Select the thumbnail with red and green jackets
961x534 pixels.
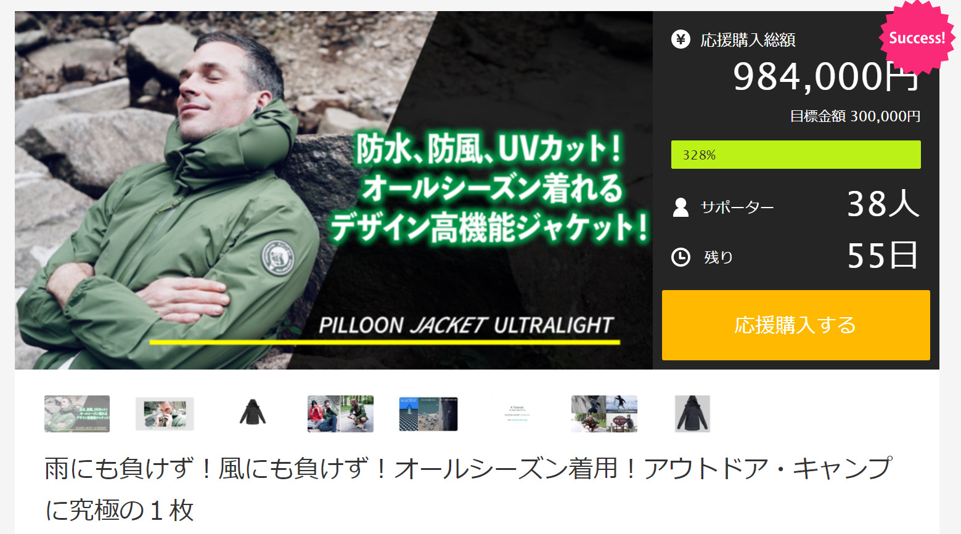(x=340, y=414)
